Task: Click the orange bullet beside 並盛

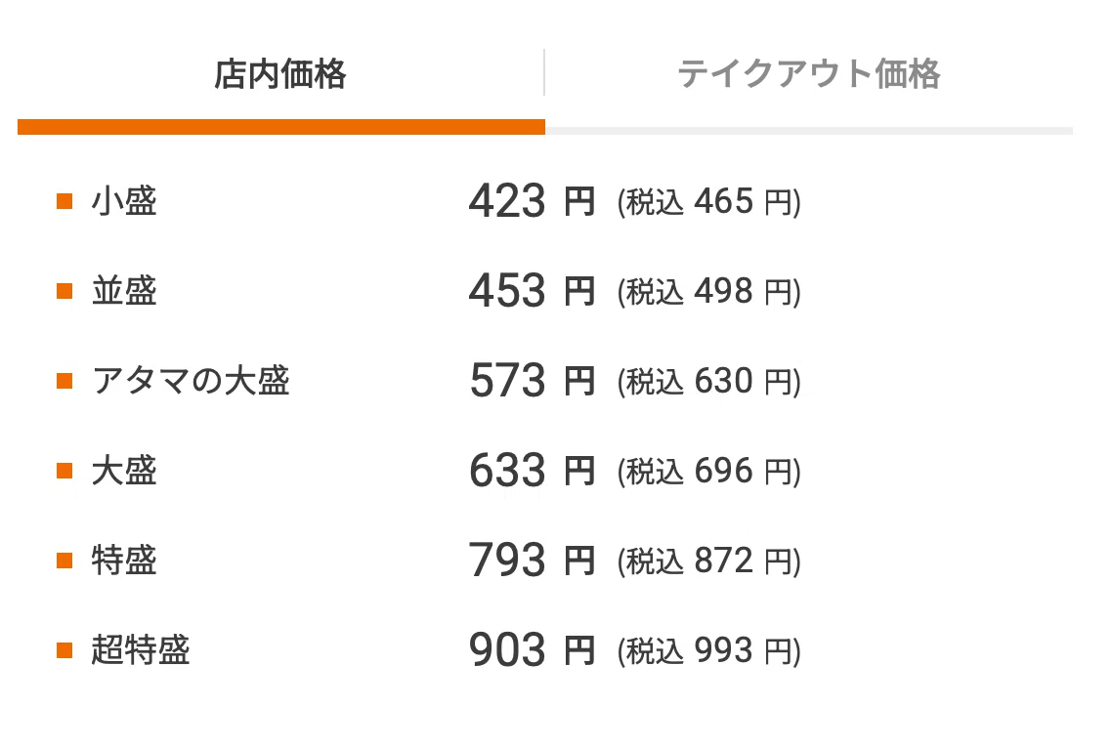Action: (x=64, y=291)
